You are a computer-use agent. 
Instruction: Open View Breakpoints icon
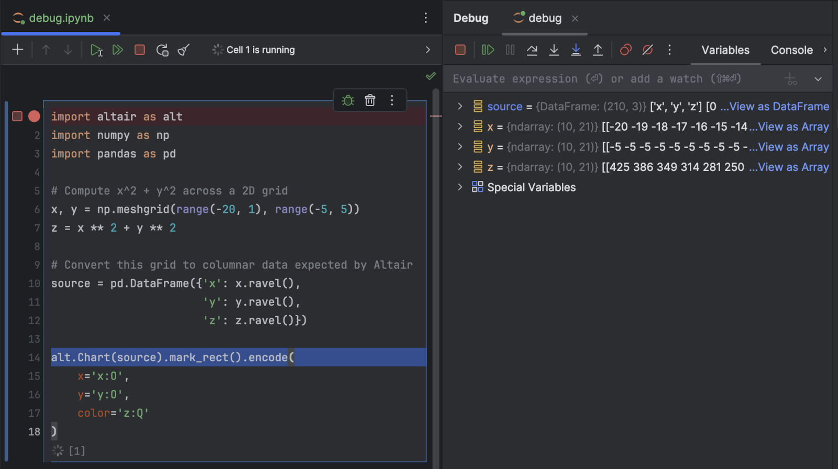click(625, 50)
